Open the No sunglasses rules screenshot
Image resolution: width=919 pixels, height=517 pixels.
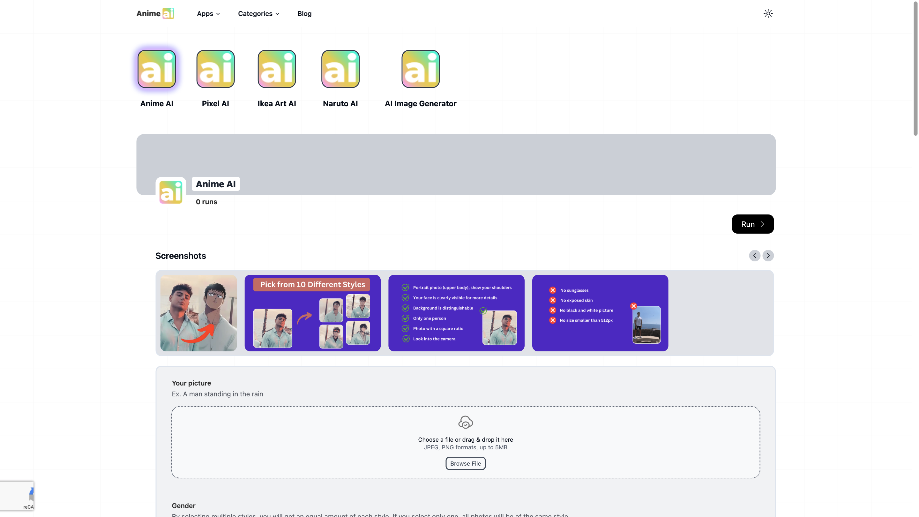600,313
